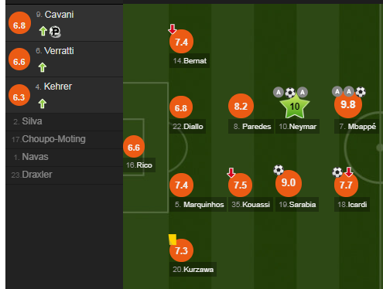Click the goal ball icon above Sarabia
Viewport: 383px width, 289px height.
tap(279, 170)
